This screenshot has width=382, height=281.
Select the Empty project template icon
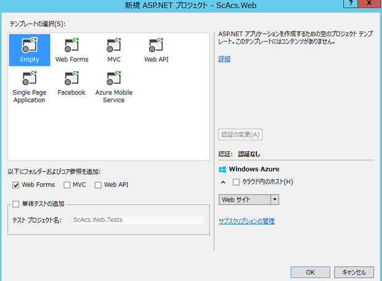30,50
